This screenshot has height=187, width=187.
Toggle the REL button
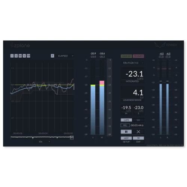point(125,125)
